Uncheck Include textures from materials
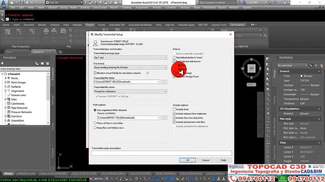 click(x=174, y=114)
